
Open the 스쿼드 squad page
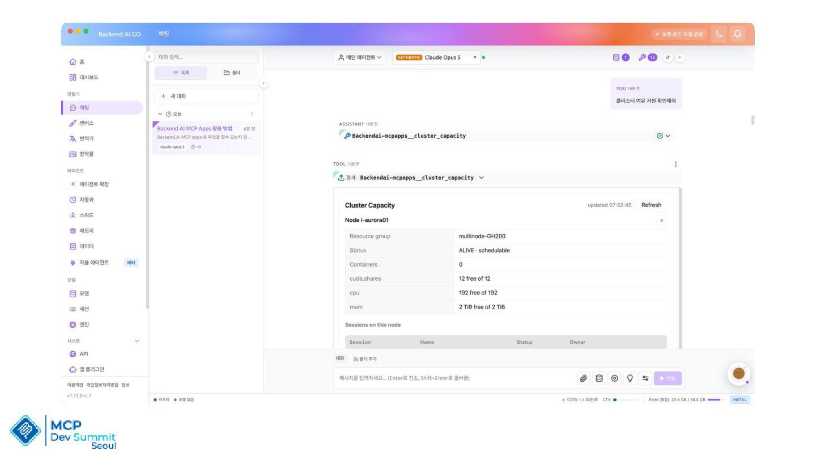tap(102, 216)
